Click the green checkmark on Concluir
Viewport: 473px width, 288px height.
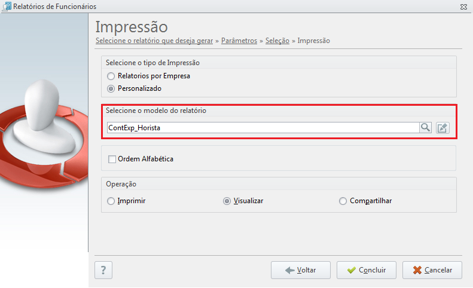click(x=352, y=270)
